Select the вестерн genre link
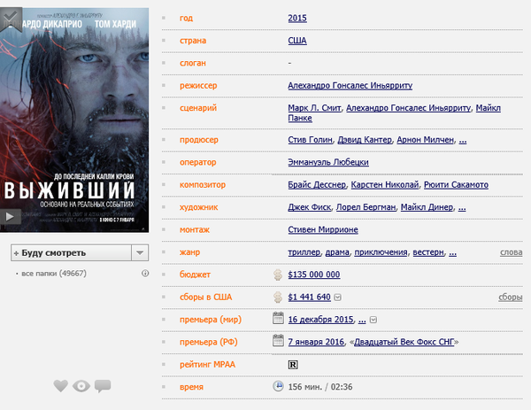Viewport: 531px width, 410px height. [x=430, y=252]
